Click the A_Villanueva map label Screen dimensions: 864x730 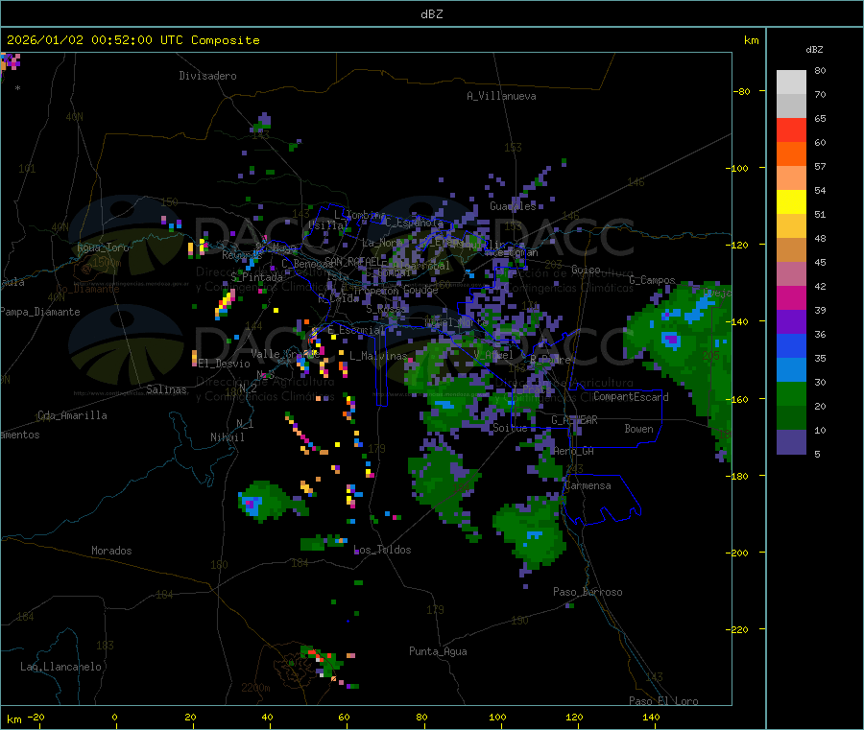501,96
